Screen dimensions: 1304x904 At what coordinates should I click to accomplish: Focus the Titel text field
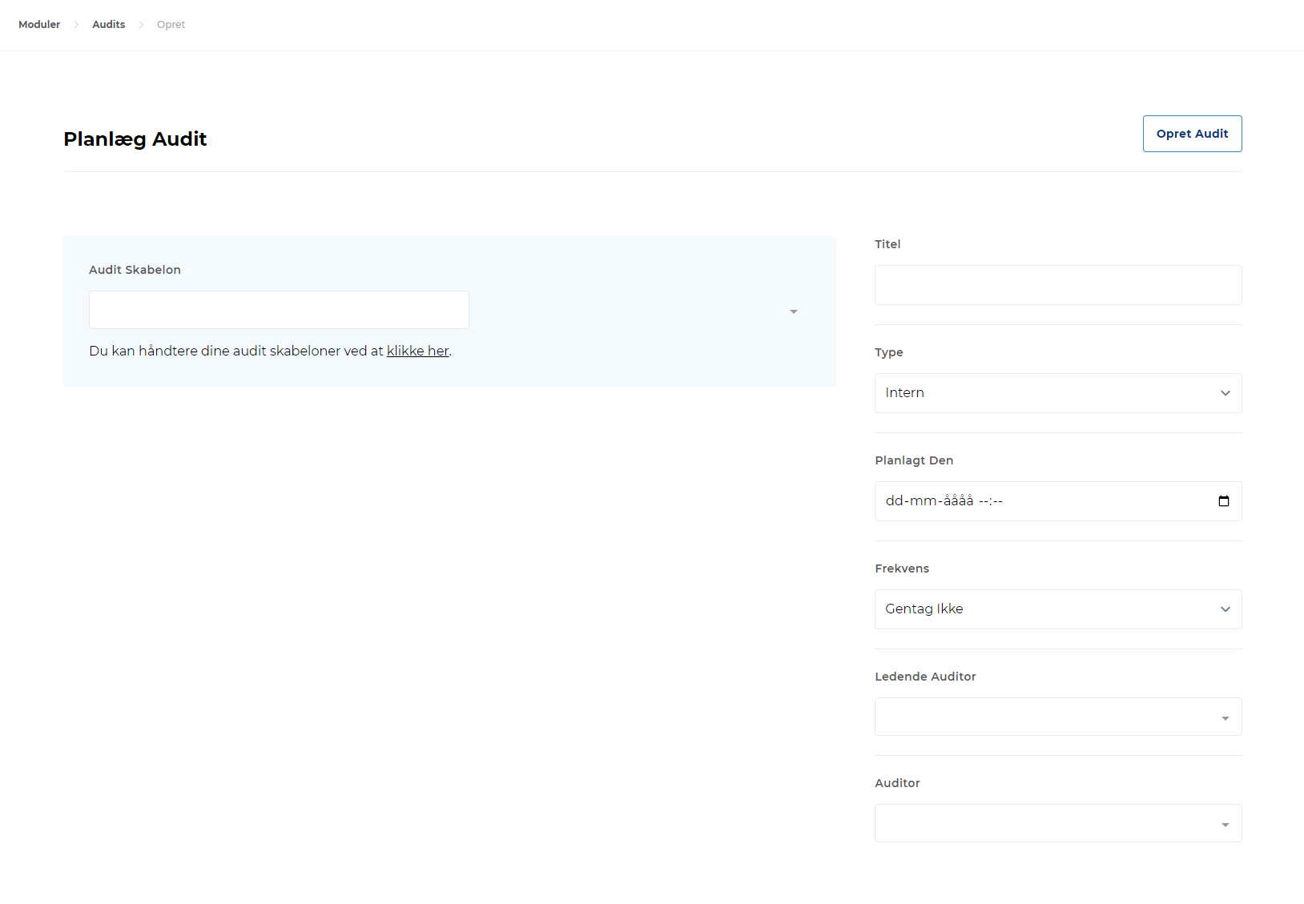(1057, 285)
